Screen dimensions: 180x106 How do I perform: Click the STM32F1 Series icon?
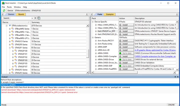[12, 48]
